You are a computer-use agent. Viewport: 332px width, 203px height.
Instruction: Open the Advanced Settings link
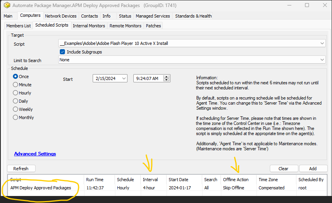[x=35, y=154]
